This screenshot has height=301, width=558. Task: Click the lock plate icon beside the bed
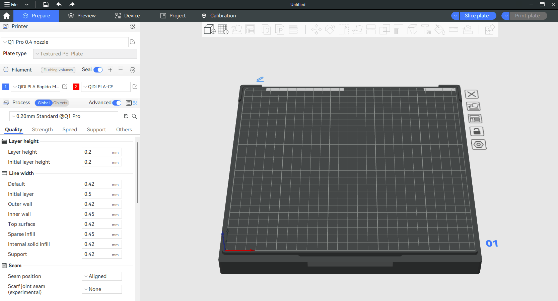(477, 131)
